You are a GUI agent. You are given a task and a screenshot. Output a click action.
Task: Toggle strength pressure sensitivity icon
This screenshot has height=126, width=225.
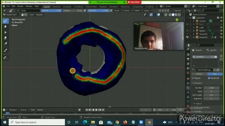click(x=111, y=10)
